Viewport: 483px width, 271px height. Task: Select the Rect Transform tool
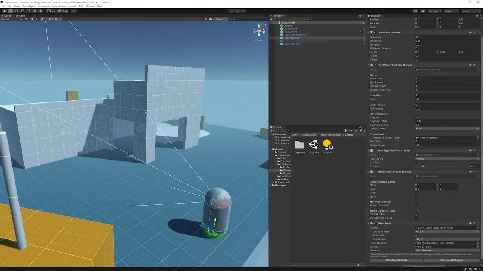tap(28, 11)
